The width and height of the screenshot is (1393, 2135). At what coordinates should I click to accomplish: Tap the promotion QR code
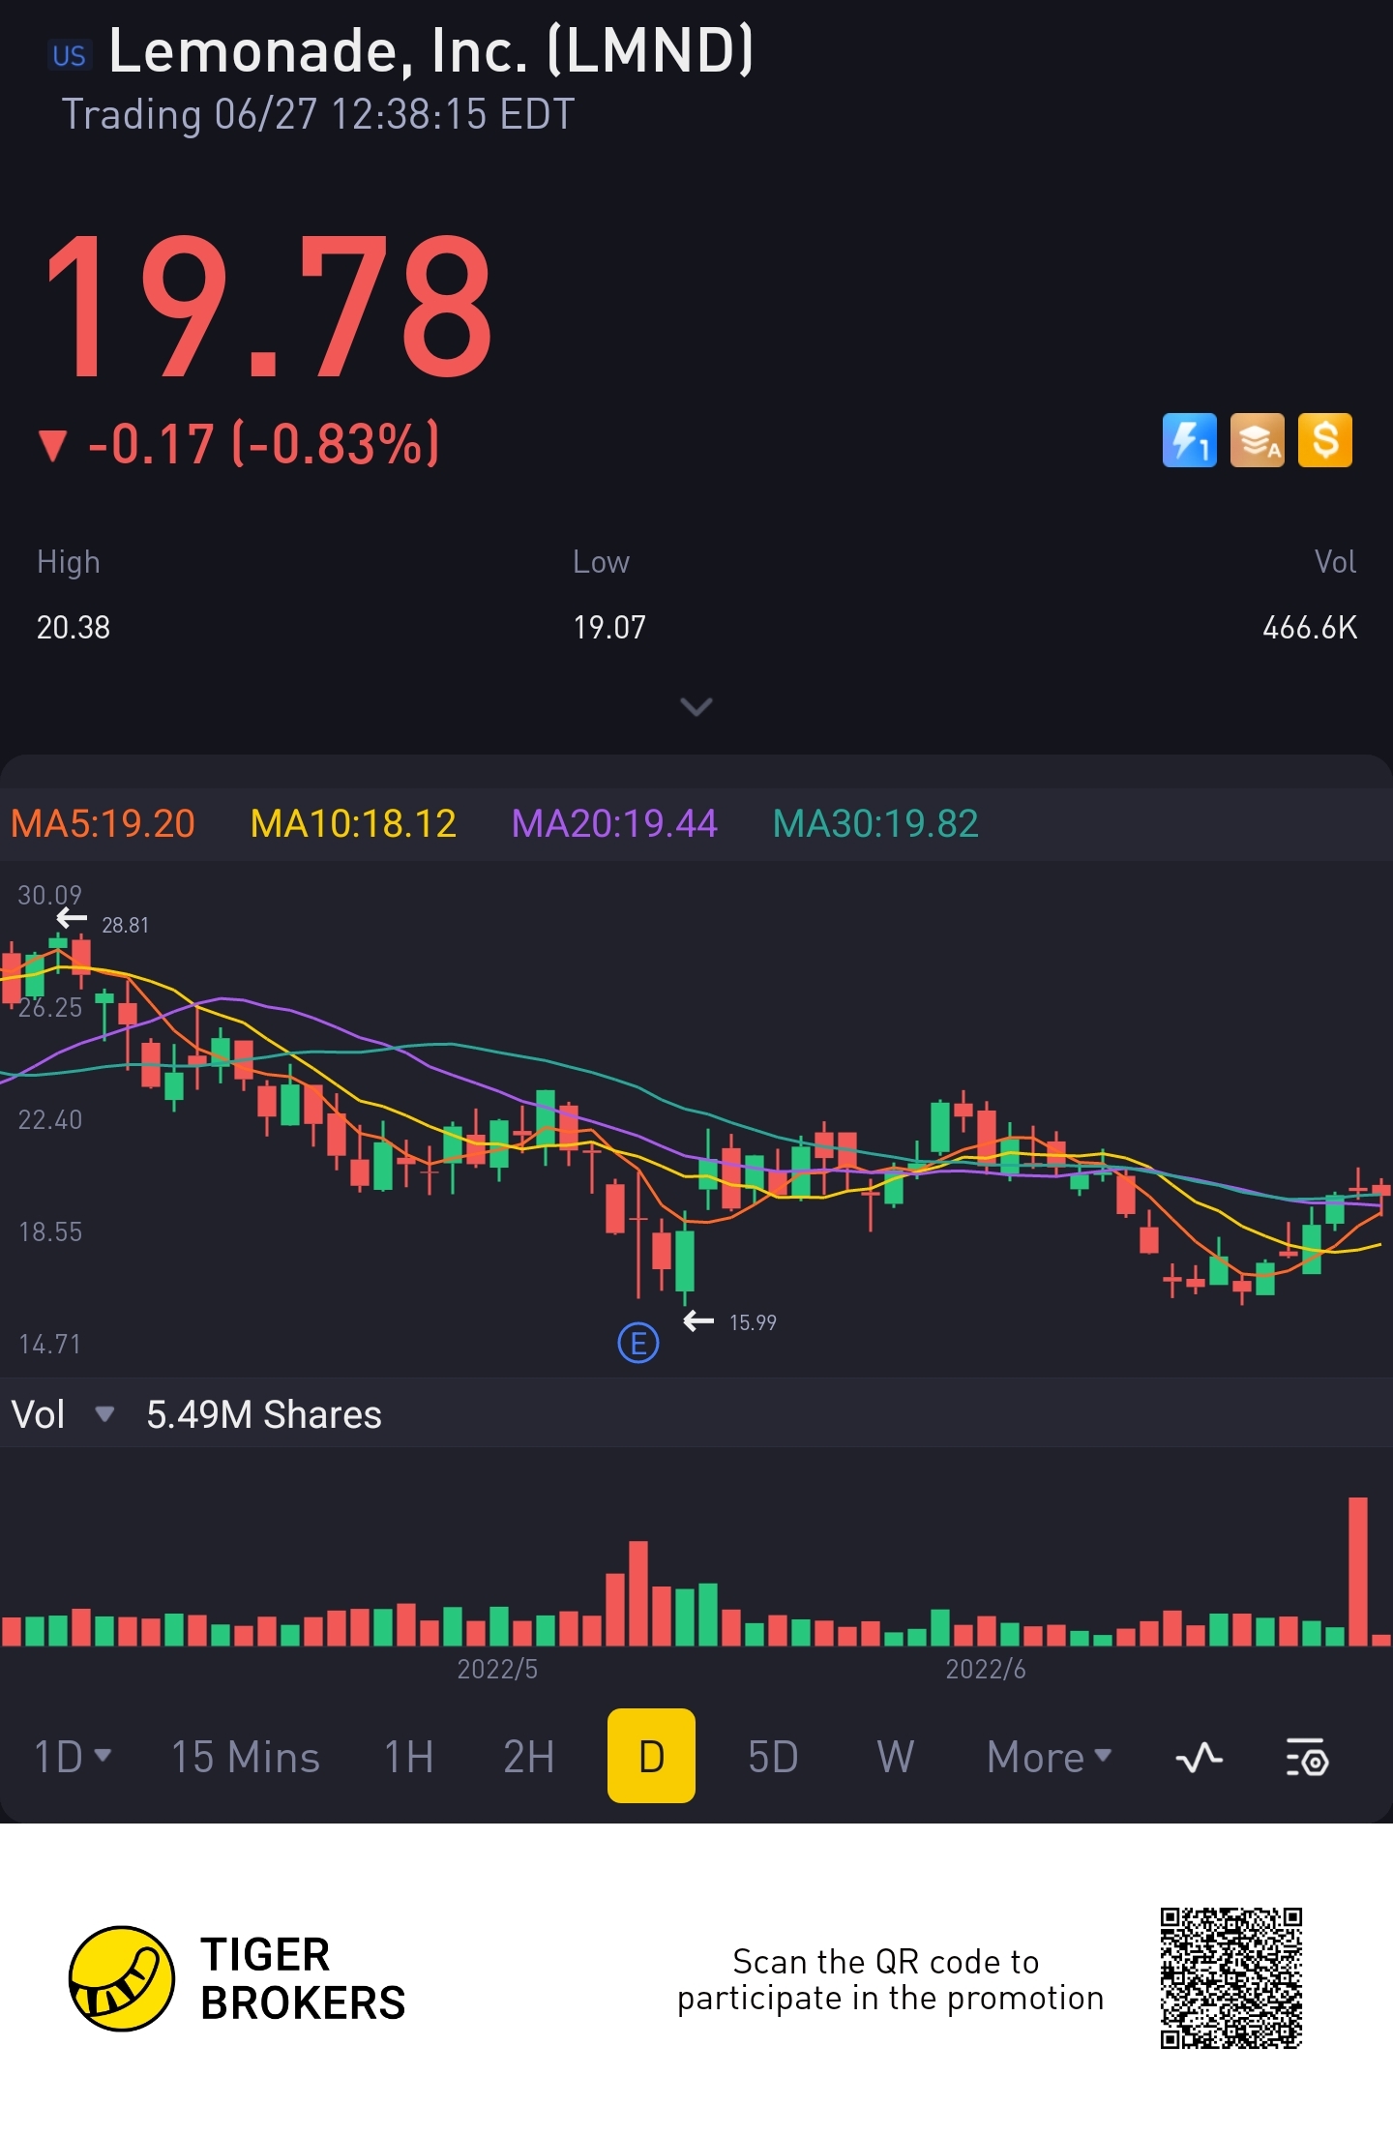click(x=1231, y=1978)
